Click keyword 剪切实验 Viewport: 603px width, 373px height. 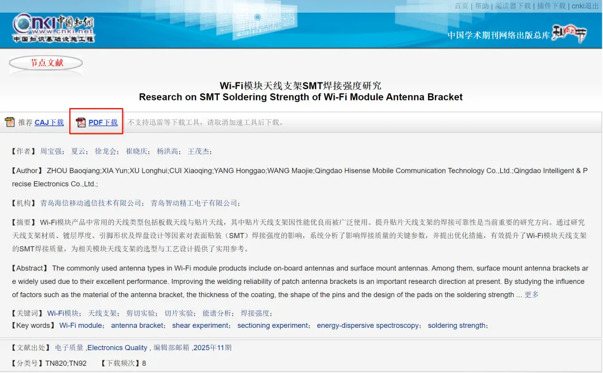click(x=141, y=313)
